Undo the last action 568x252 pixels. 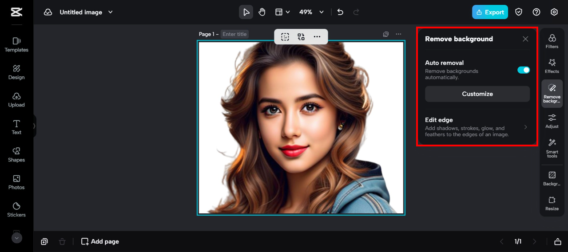[340, 12]
